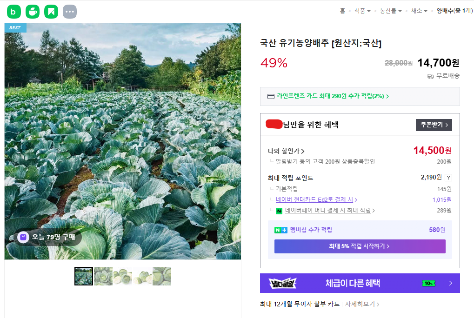Click the 님만을 위한 혜택 heading

[311, 125]
